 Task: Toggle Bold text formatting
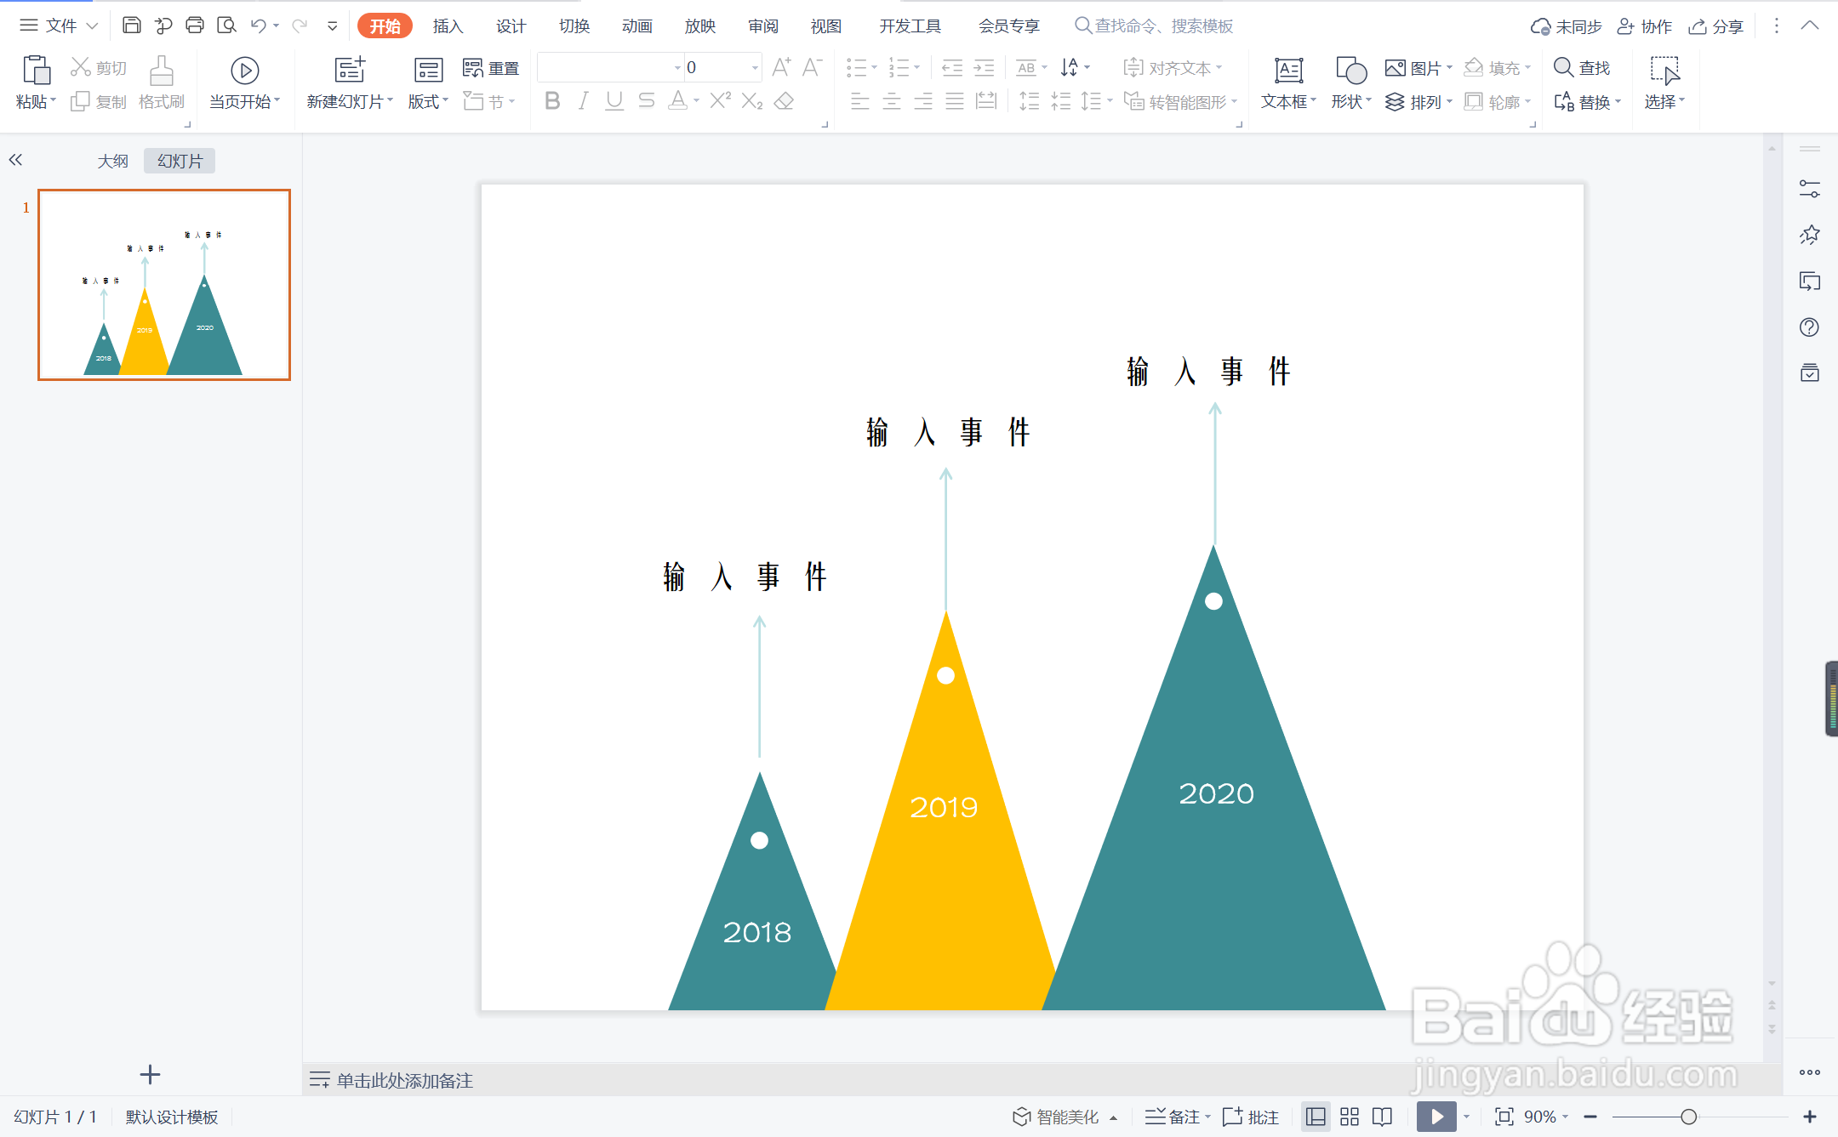tap(552, 101)
